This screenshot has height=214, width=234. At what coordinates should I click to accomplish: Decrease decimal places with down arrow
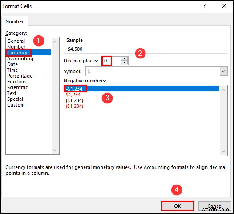(124, 62)
